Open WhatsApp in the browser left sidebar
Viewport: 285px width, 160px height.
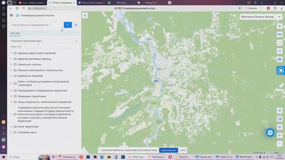pos(4,140)
